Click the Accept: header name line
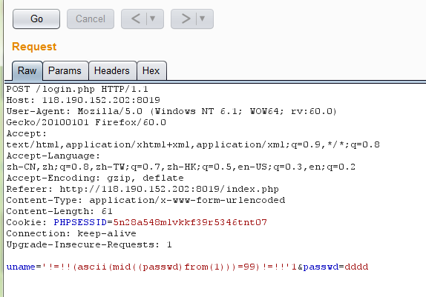Screen dimensions: 426x297 (x=27, y=133)
